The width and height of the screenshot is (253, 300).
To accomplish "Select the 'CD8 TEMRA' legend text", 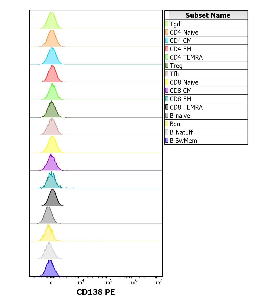I will pos(186,107).
